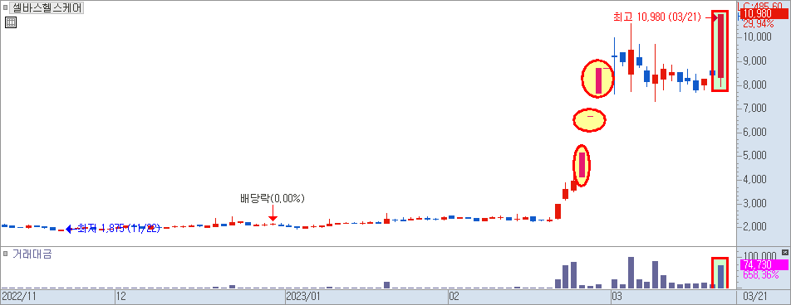The image size is (791, 305).
Task: Click the 10,000 price axis label
Action: [x=758, y=36]
